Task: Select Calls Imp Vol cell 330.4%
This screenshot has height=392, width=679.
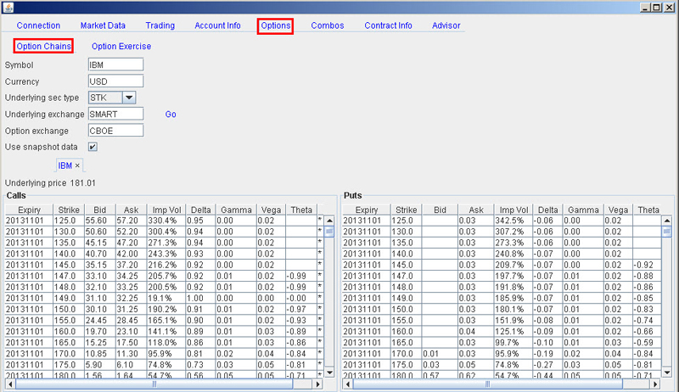Action: click(x=166, y=221)
